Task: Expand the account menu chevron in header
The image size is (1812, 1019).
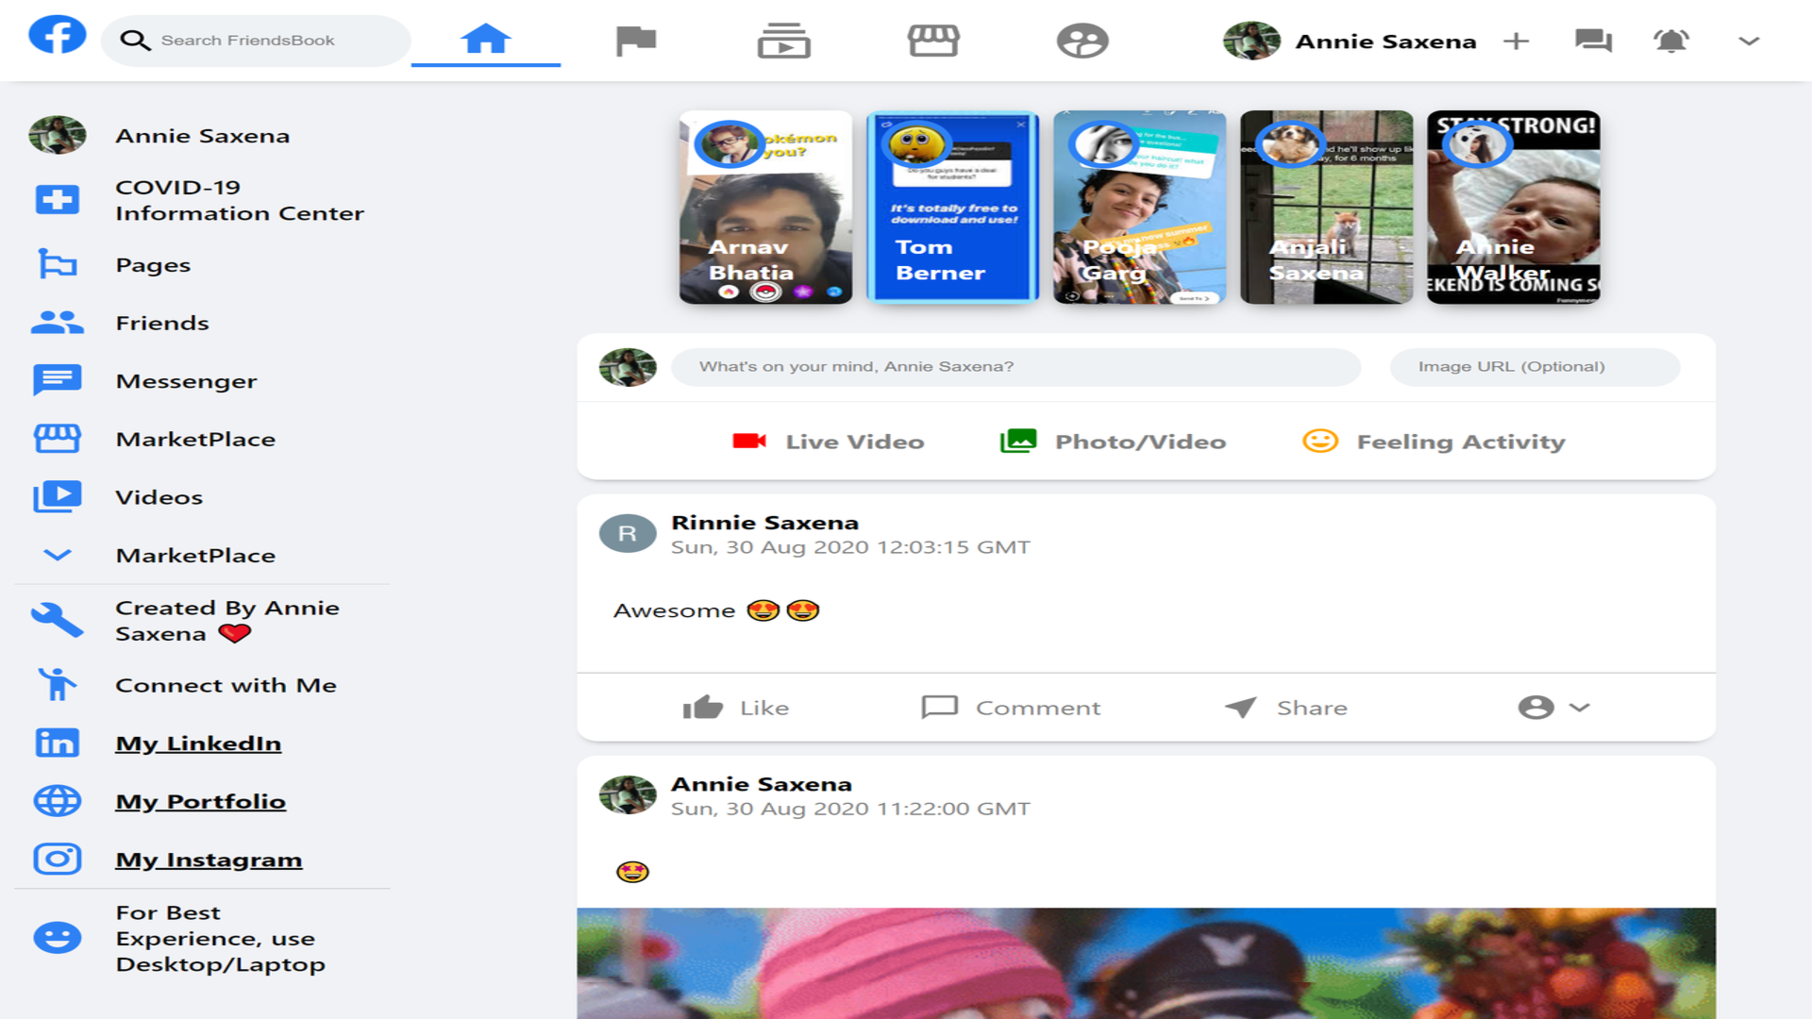Action: (1748, 41)
